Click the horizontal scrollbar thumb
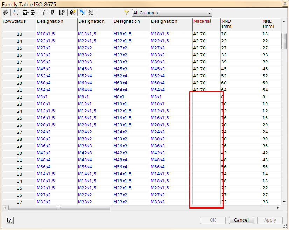Viewport: 289px width, 230px height. 59,208
